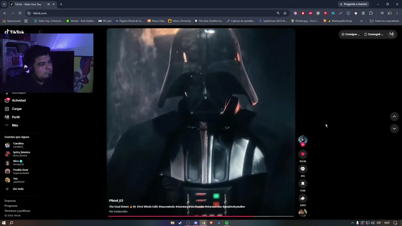Open Discord from the taskbar
This screenshot has height=226, width=402.
click(196, 223)
